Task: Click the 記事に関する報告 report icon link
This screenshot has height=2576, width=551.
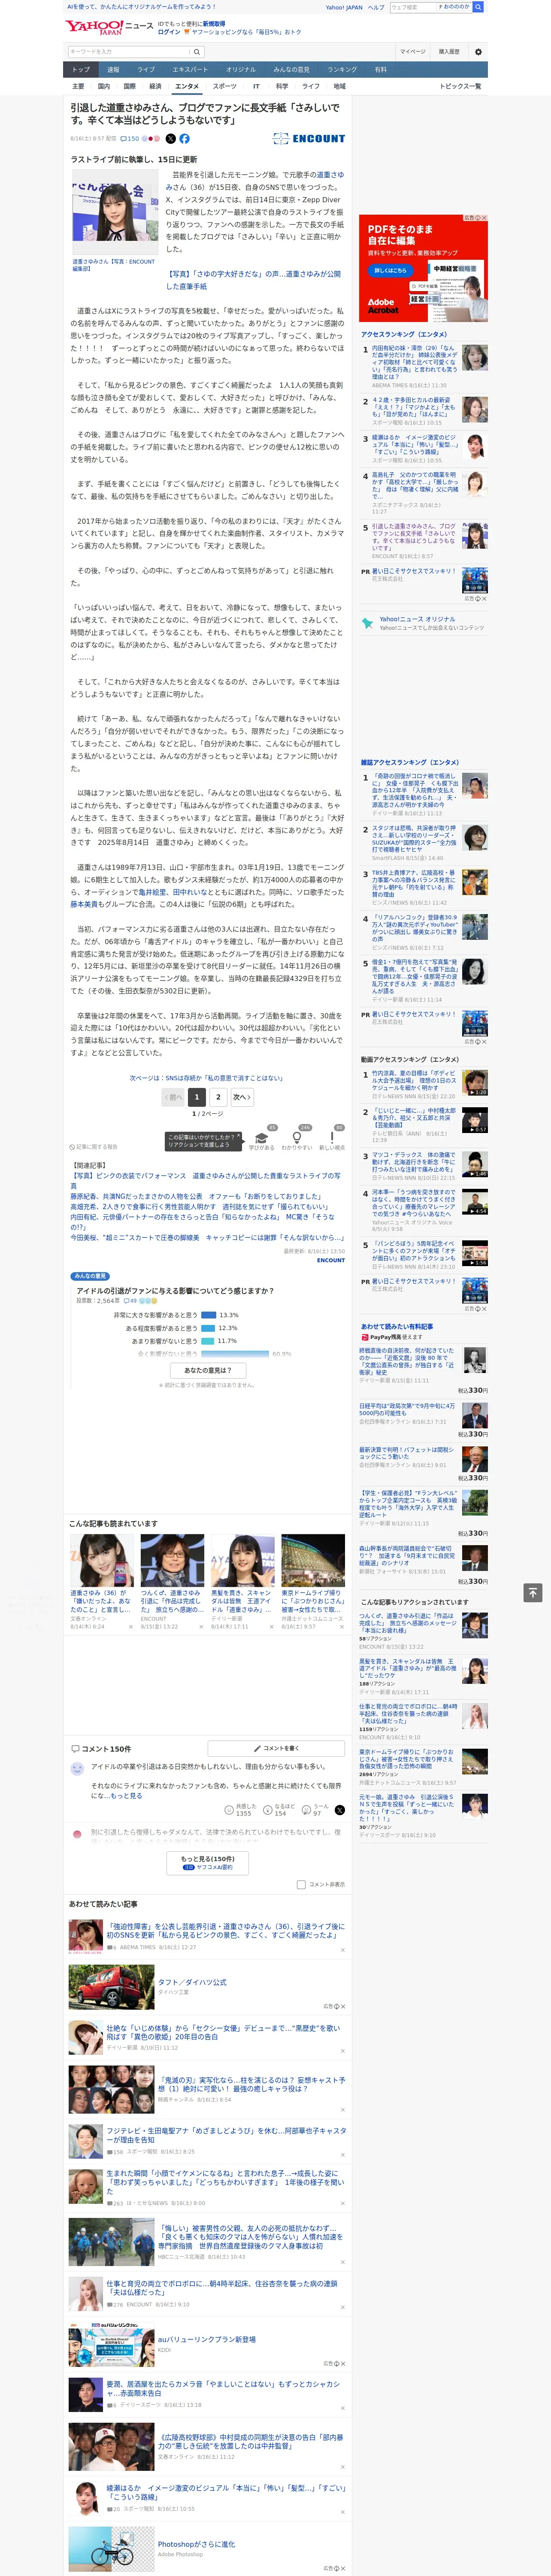Action: pos(93,1147)
